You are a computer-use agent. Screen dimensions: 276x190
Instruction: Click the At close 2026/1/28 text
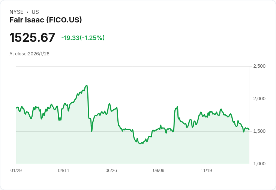coord(29,54)
